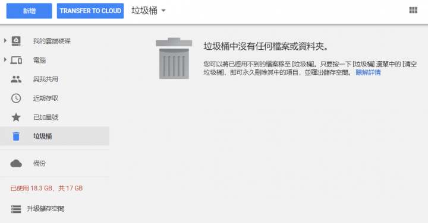Switch to grid view icon

coord(413,10)
